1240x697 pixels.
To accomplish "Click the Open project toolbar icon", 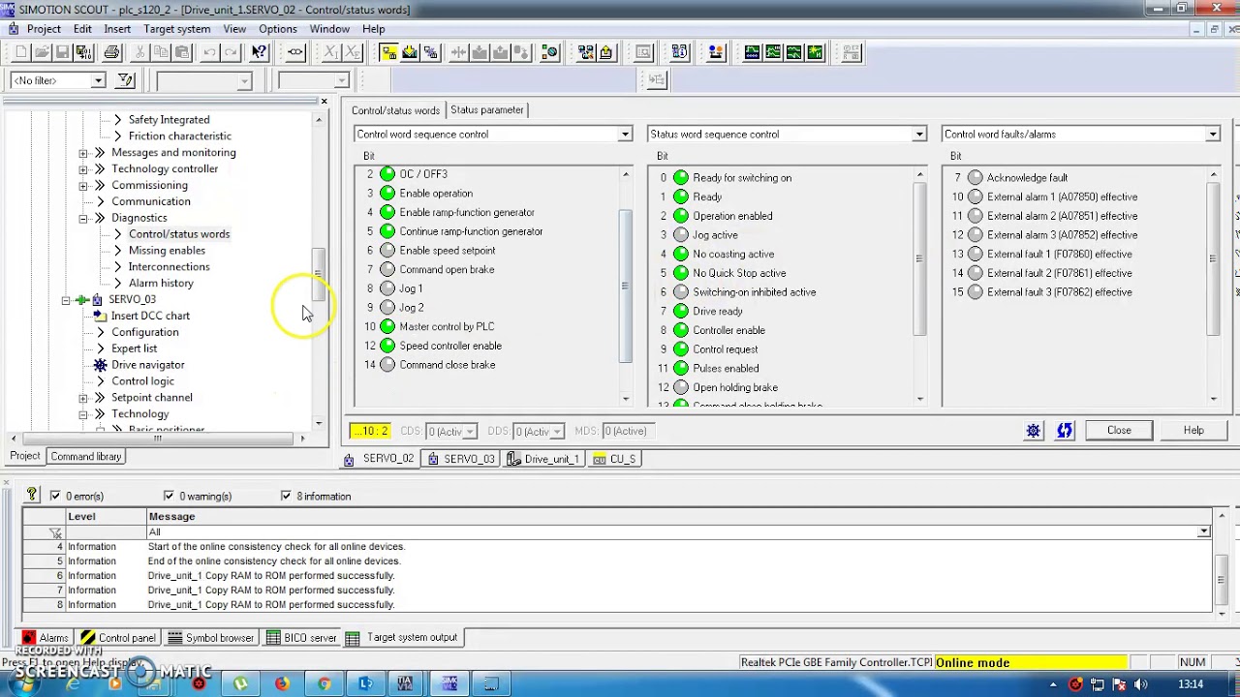I will pyautogui.click(x=42, y=52).
